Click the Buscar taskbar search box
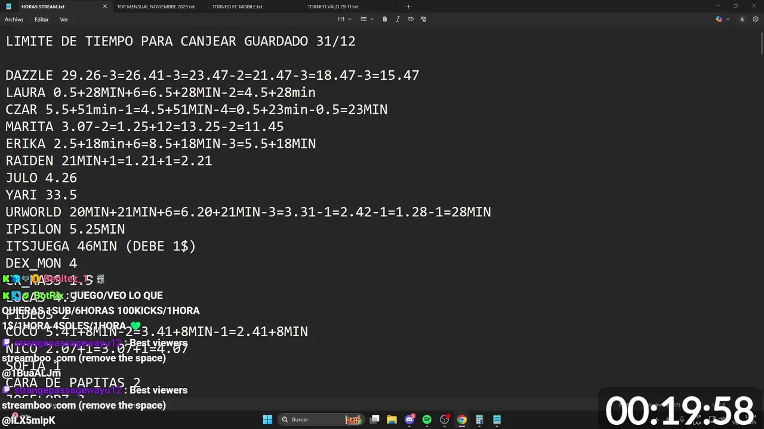Screen dimensions: 764x429 click(322, 419)
